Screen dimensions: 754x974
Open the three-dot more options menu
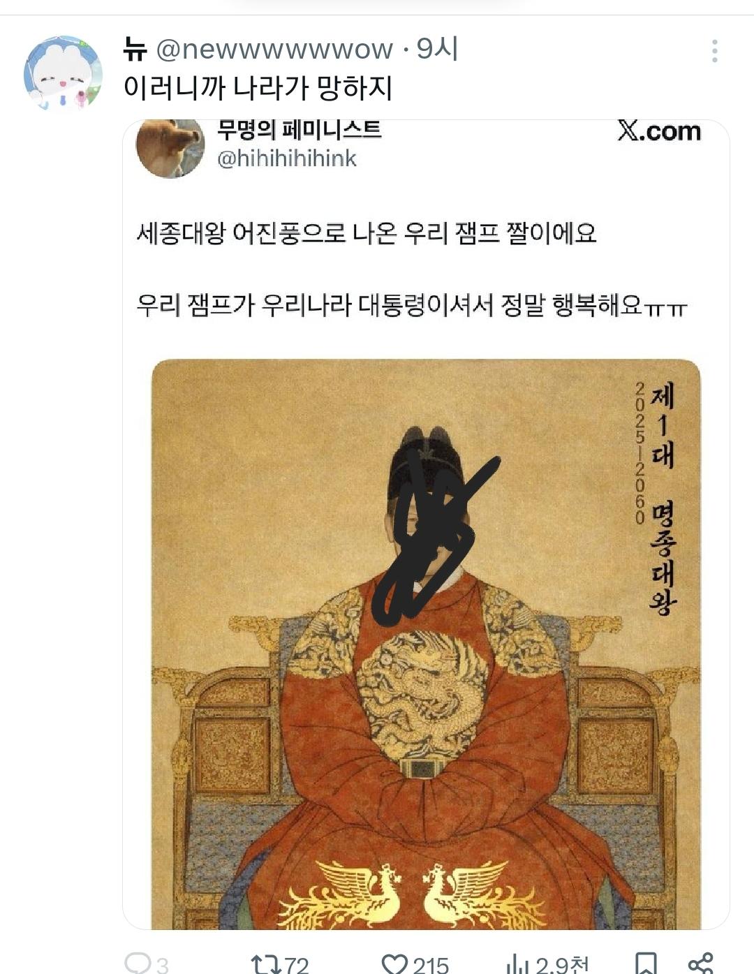pos(714,52)
